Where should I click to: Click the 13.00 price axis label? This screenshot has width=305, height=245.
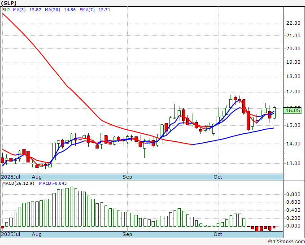[293, 163]
